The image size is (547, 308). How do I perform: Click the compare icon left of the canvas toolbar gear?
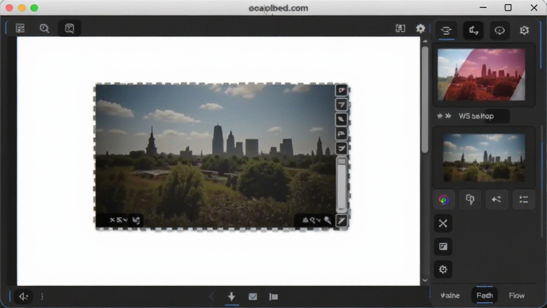click(x=400, y=28)
